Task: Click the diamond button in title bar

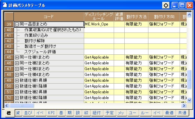Action: pyautogui.click(x=166, y=5)
